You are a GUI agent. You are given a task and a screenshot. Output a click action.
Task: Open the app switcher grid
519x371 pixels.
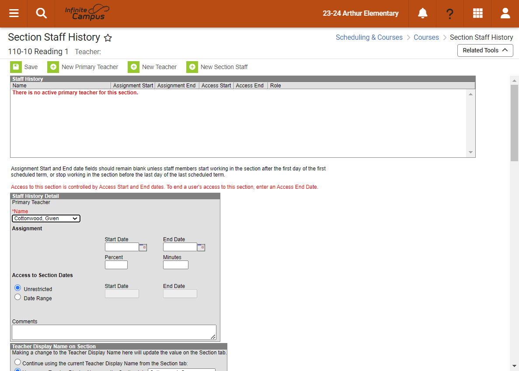[x=477, y=13]
